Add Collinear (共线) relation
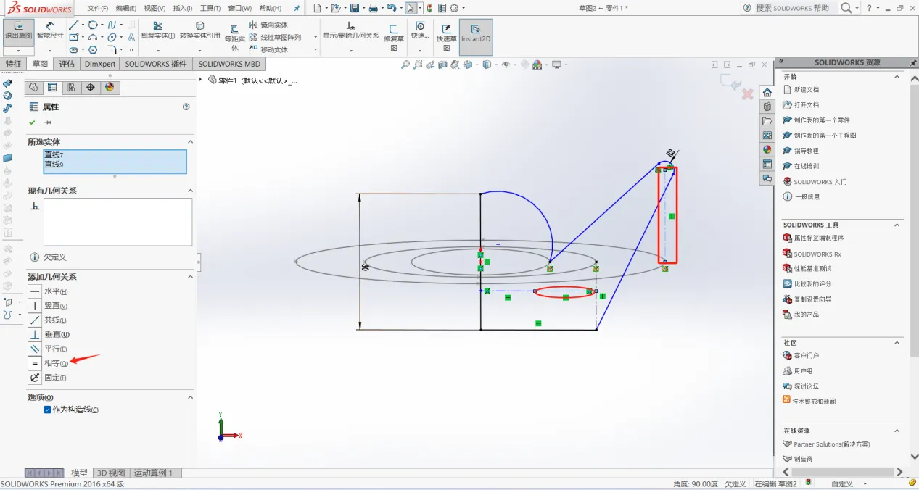The width and height of the screenshot is (919, 490). [x=35, y=320]
